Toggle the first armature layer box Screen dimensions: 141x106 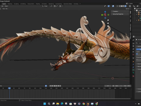pyautogui.click(x=137, y=54)
